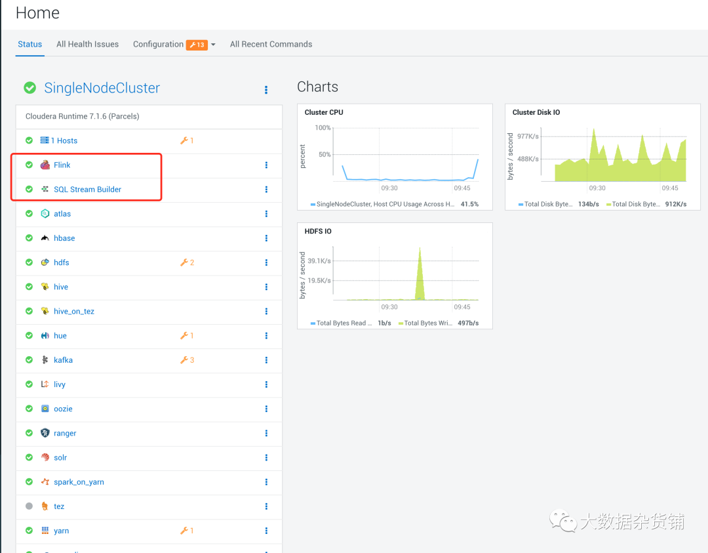Click the Cluster Disk IO chart plot
The width and height of the screenshot is (708, 553).
[614, 155]
